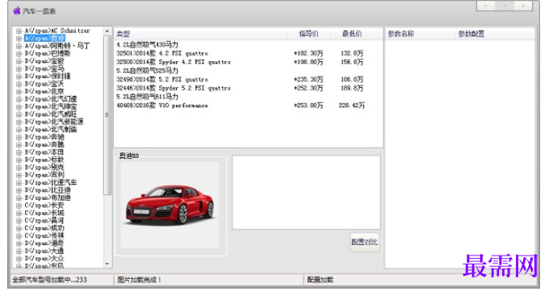
Task: Click the 5.2L自然吸气525马力 group heading
Action: click(148, 70)
